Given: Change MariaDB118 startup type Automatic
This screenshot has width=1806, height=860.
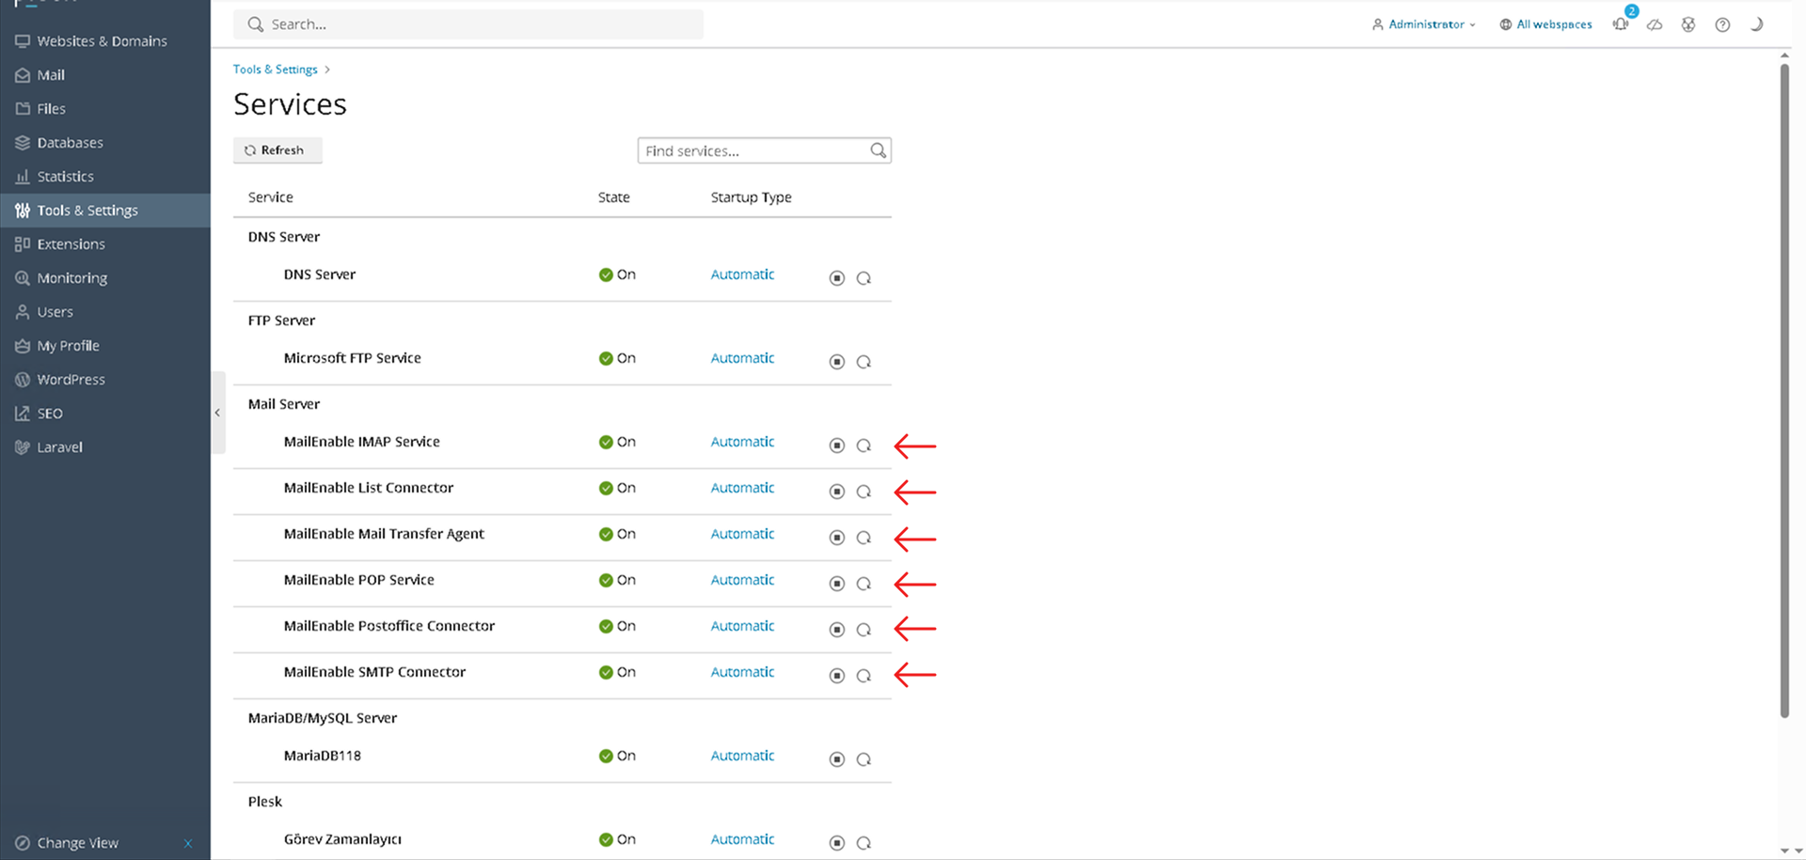Looking at the screenshot, I should [x=742, y=756].
